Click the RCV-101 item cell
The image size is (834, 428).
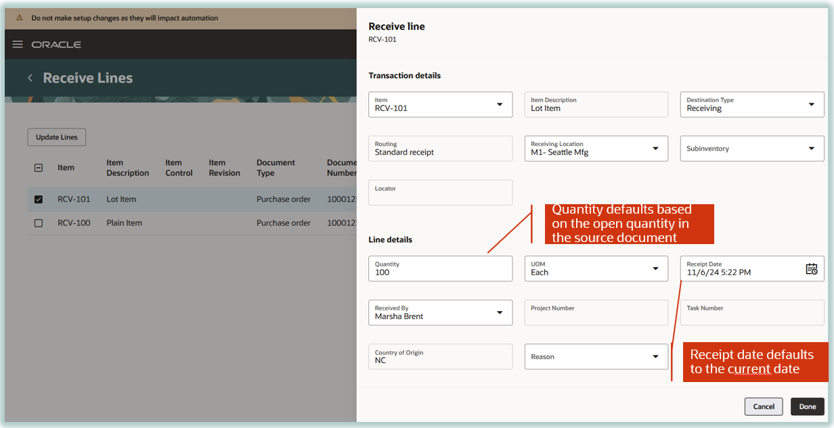tap(74, 199)
